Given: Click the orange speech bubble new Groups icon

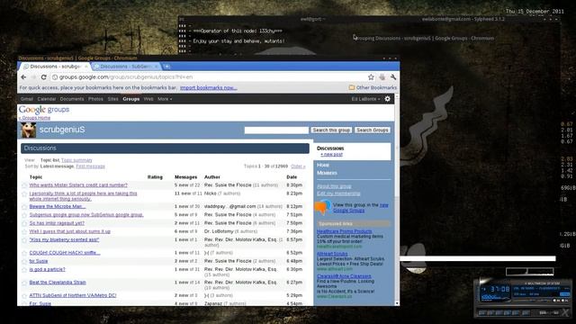Looking at the screenshot, I should [322, 208].
